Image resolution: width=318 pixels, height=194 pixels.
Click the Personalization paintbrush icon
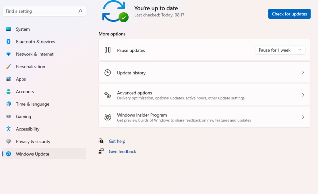pos(8,67)
